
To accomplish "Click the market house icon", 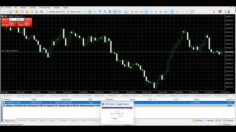I will coord(37,11).
